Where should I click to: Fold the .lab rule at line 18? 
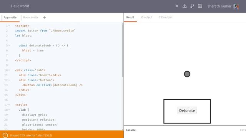click(x=9, y=110)
